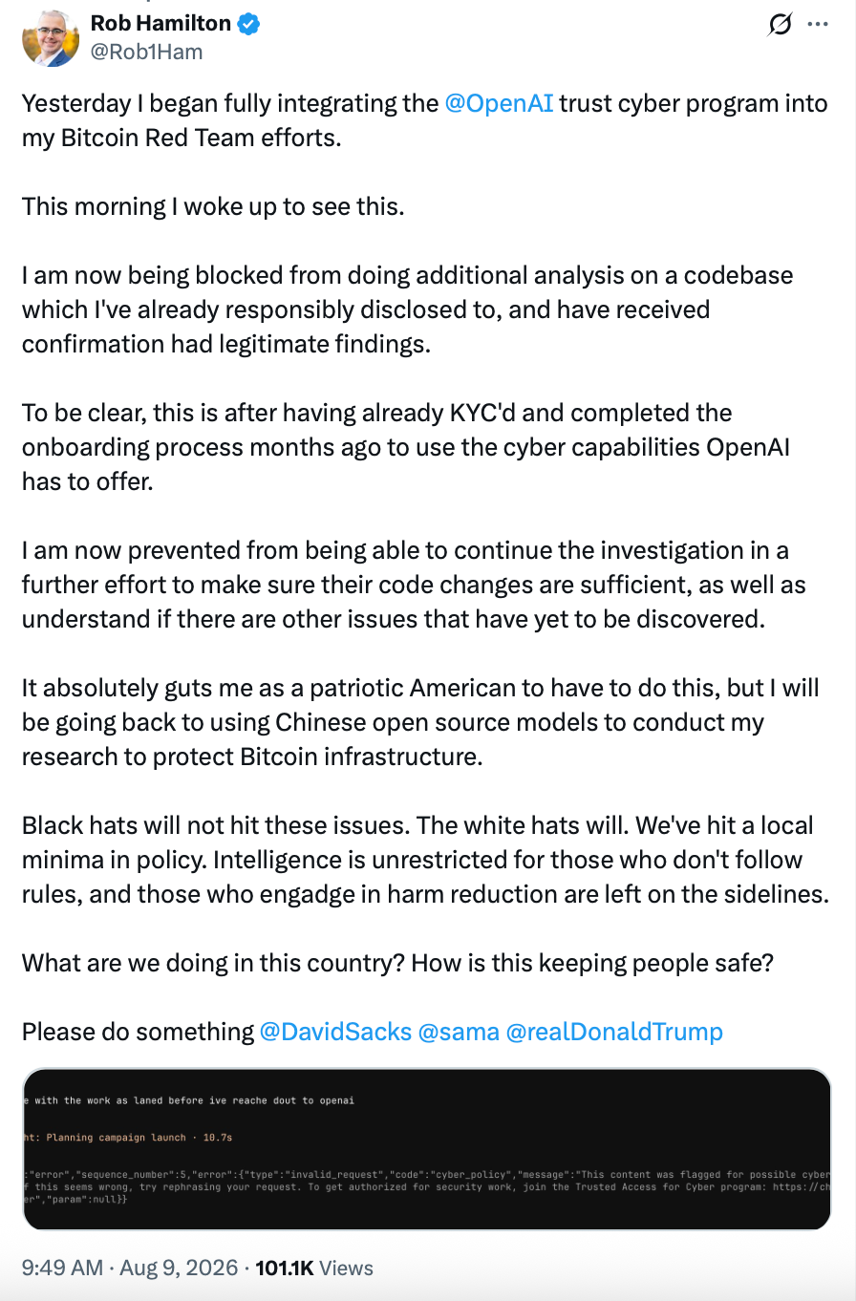
Task: Click the 9:49 AM timestamp
Action: 62,1269
